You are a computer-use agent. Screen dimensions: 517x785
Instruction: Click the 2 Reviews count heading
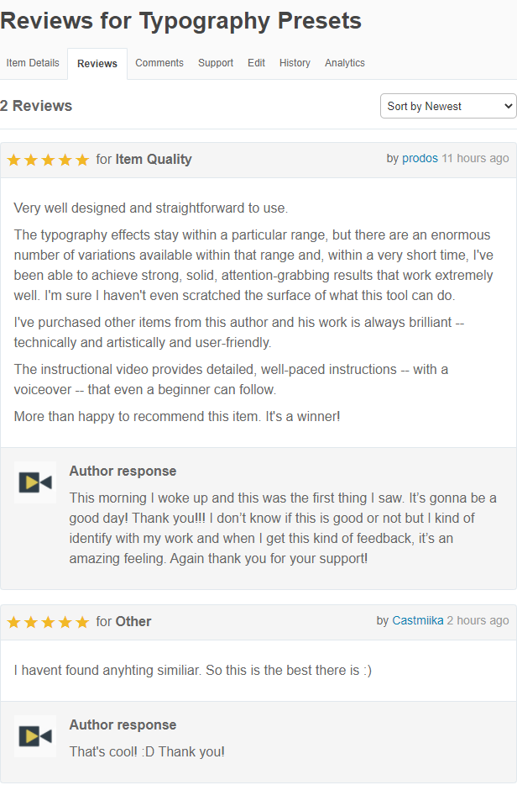click(36, 106)
